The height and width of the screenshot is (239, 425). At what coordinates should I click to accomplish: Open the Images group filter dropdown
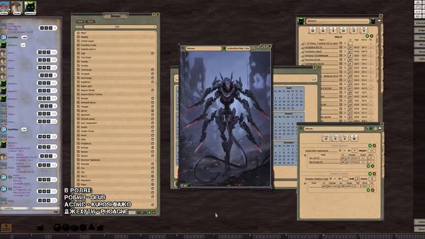(x=120, y=27)
